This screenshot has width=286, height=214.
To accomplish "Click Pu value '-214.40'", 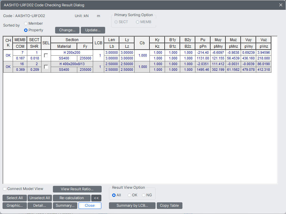I will pos(203,52).
